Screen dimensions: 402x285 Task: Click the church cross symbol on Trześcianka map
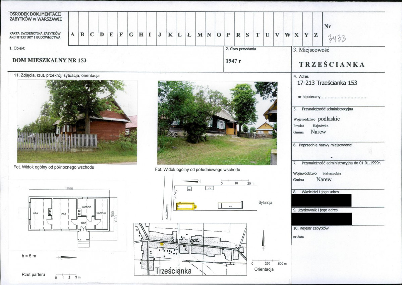point(172,238)
